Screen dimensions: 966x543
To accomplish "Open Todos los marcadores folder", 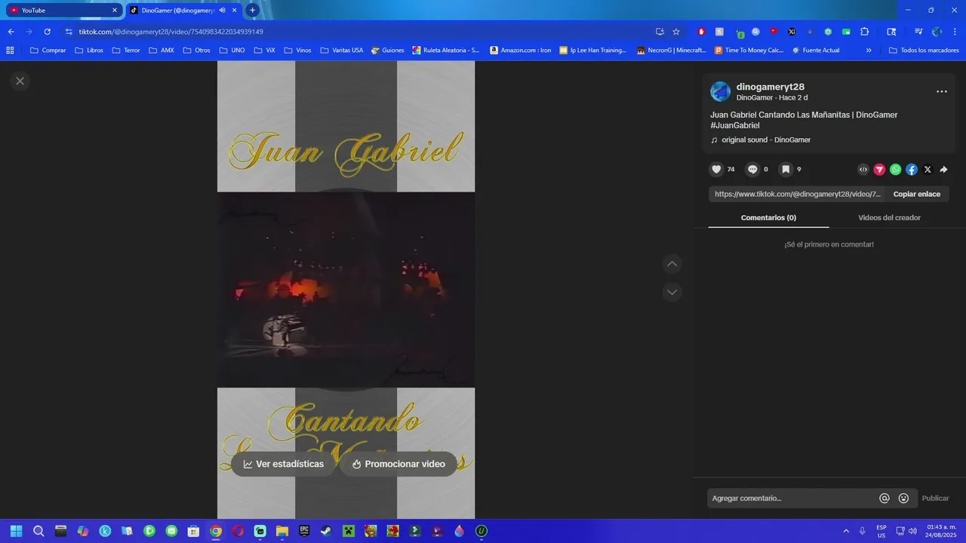I will pyautogui.click(x=924, y=51).
